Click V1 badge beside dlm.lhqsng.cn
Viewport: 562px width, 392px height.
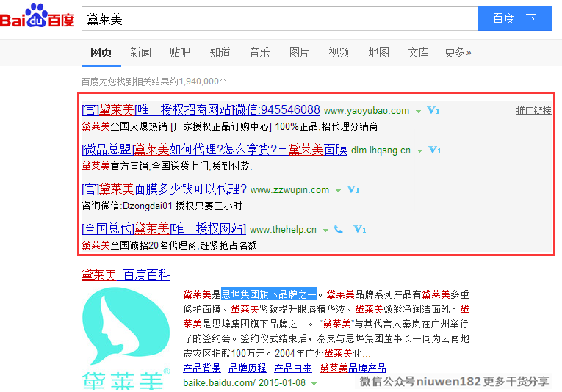click(x=434, y=150)
